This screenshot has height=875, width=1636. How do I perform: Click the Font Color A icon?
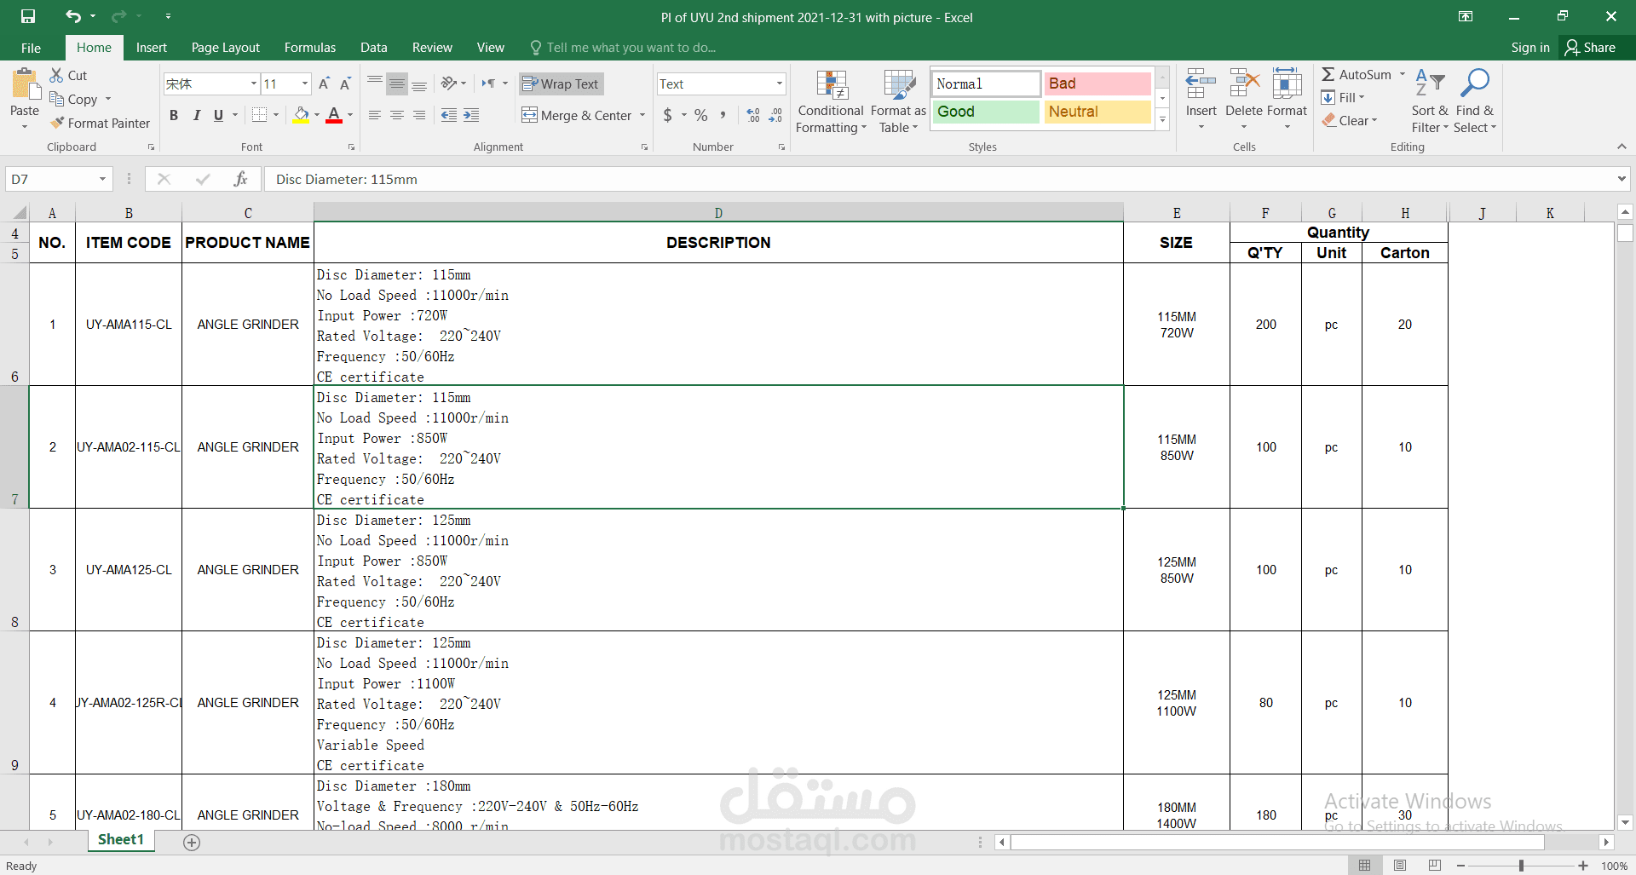coord(334,115)
